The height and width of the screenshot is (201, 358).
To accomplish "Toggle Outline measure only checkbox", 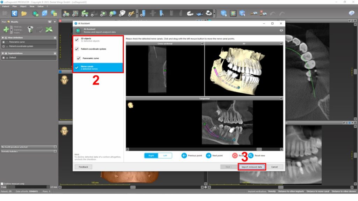I will tap(2, 184).
